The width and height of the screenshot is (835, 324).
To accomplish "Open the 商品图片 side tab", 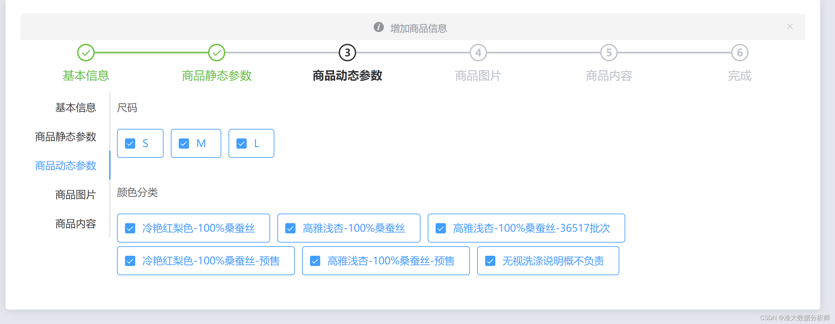I will [x=76, y=195].
